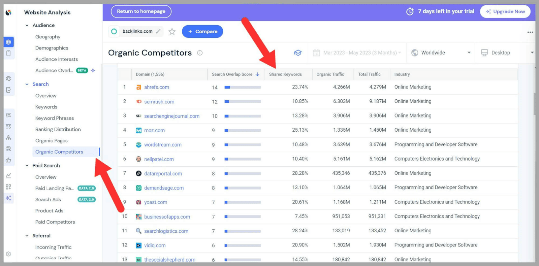Open the Desktop device dropdown
The image size is (539, 266).
[x=507, y=53]
